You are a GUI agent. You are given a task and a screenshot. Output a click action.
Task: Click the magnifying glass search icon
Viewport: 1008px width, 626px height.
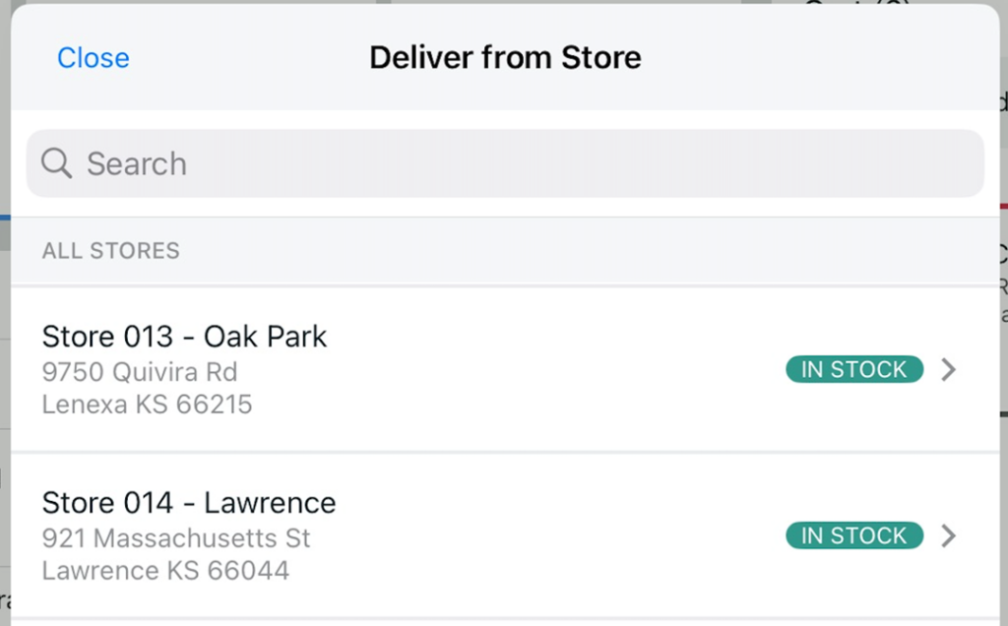coord(56,163)
